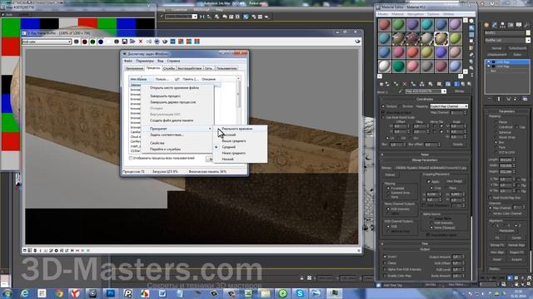This screenshot has height=299, width=533.
Task: Click Show Map in Viewport icon in Material Editor
Action: (448, 84)
